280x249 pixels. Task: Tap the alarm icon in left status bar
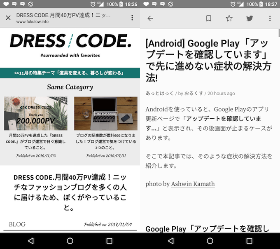pos(93,4)
